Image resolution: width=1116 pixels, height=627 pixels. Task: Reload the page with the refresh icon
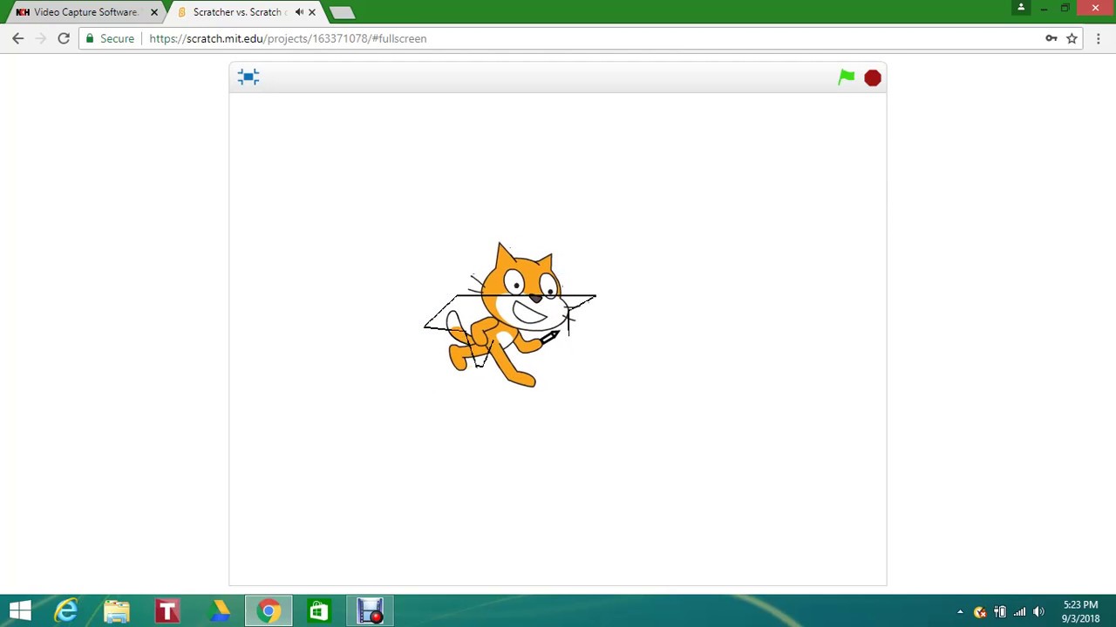(x=64, y=38)
